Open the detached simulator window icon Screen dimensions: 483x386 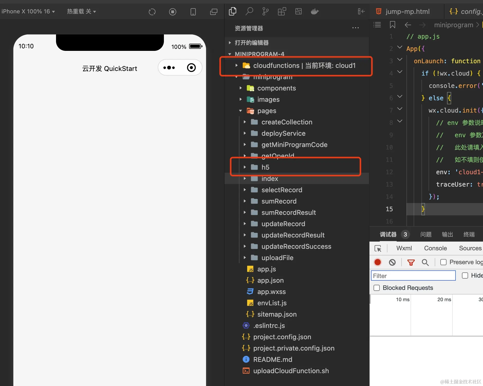click(x=213, y=12)
